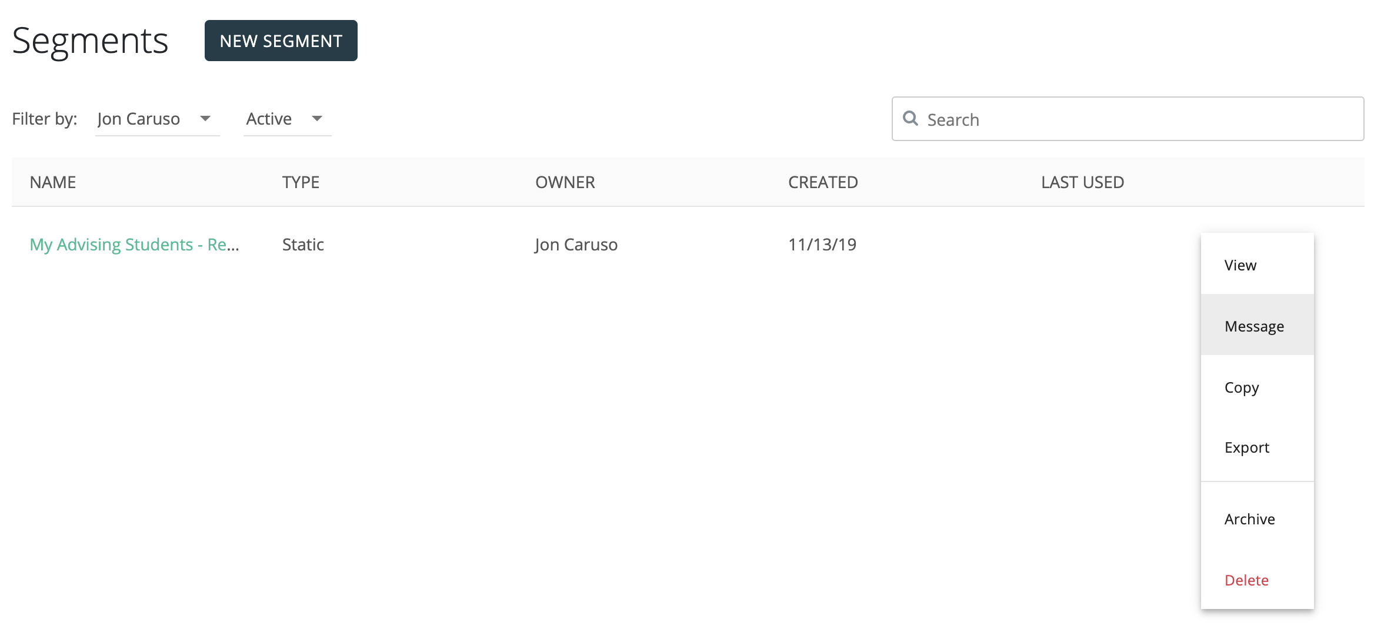Click the NEW SEGMENT button
Screen dimensions: 1374x629
(x=281, y=41)
